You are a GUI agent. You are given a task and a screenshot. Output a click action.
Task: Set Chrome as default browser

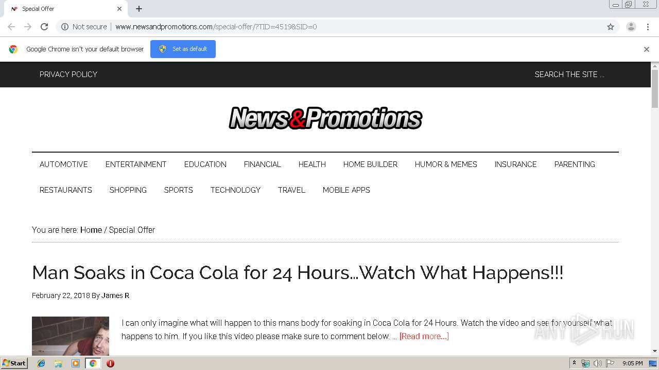[x=183, y=49]
